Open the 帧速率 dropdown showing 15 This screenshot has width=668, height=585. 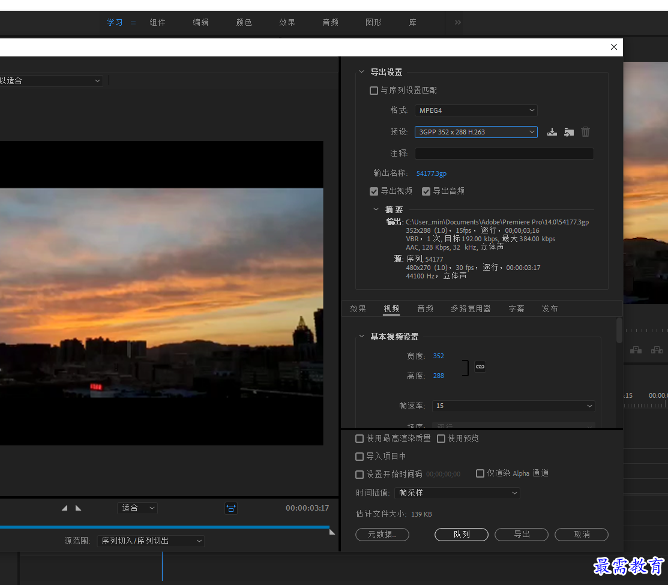[513, 406]
